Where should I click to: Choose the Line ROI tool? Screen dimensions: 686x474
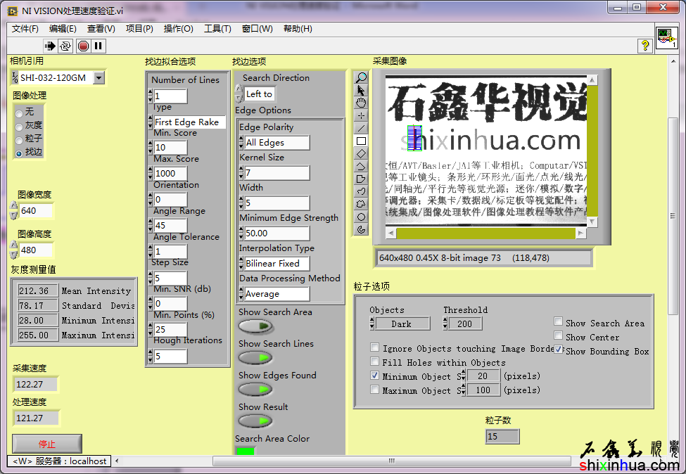(362, 128)
